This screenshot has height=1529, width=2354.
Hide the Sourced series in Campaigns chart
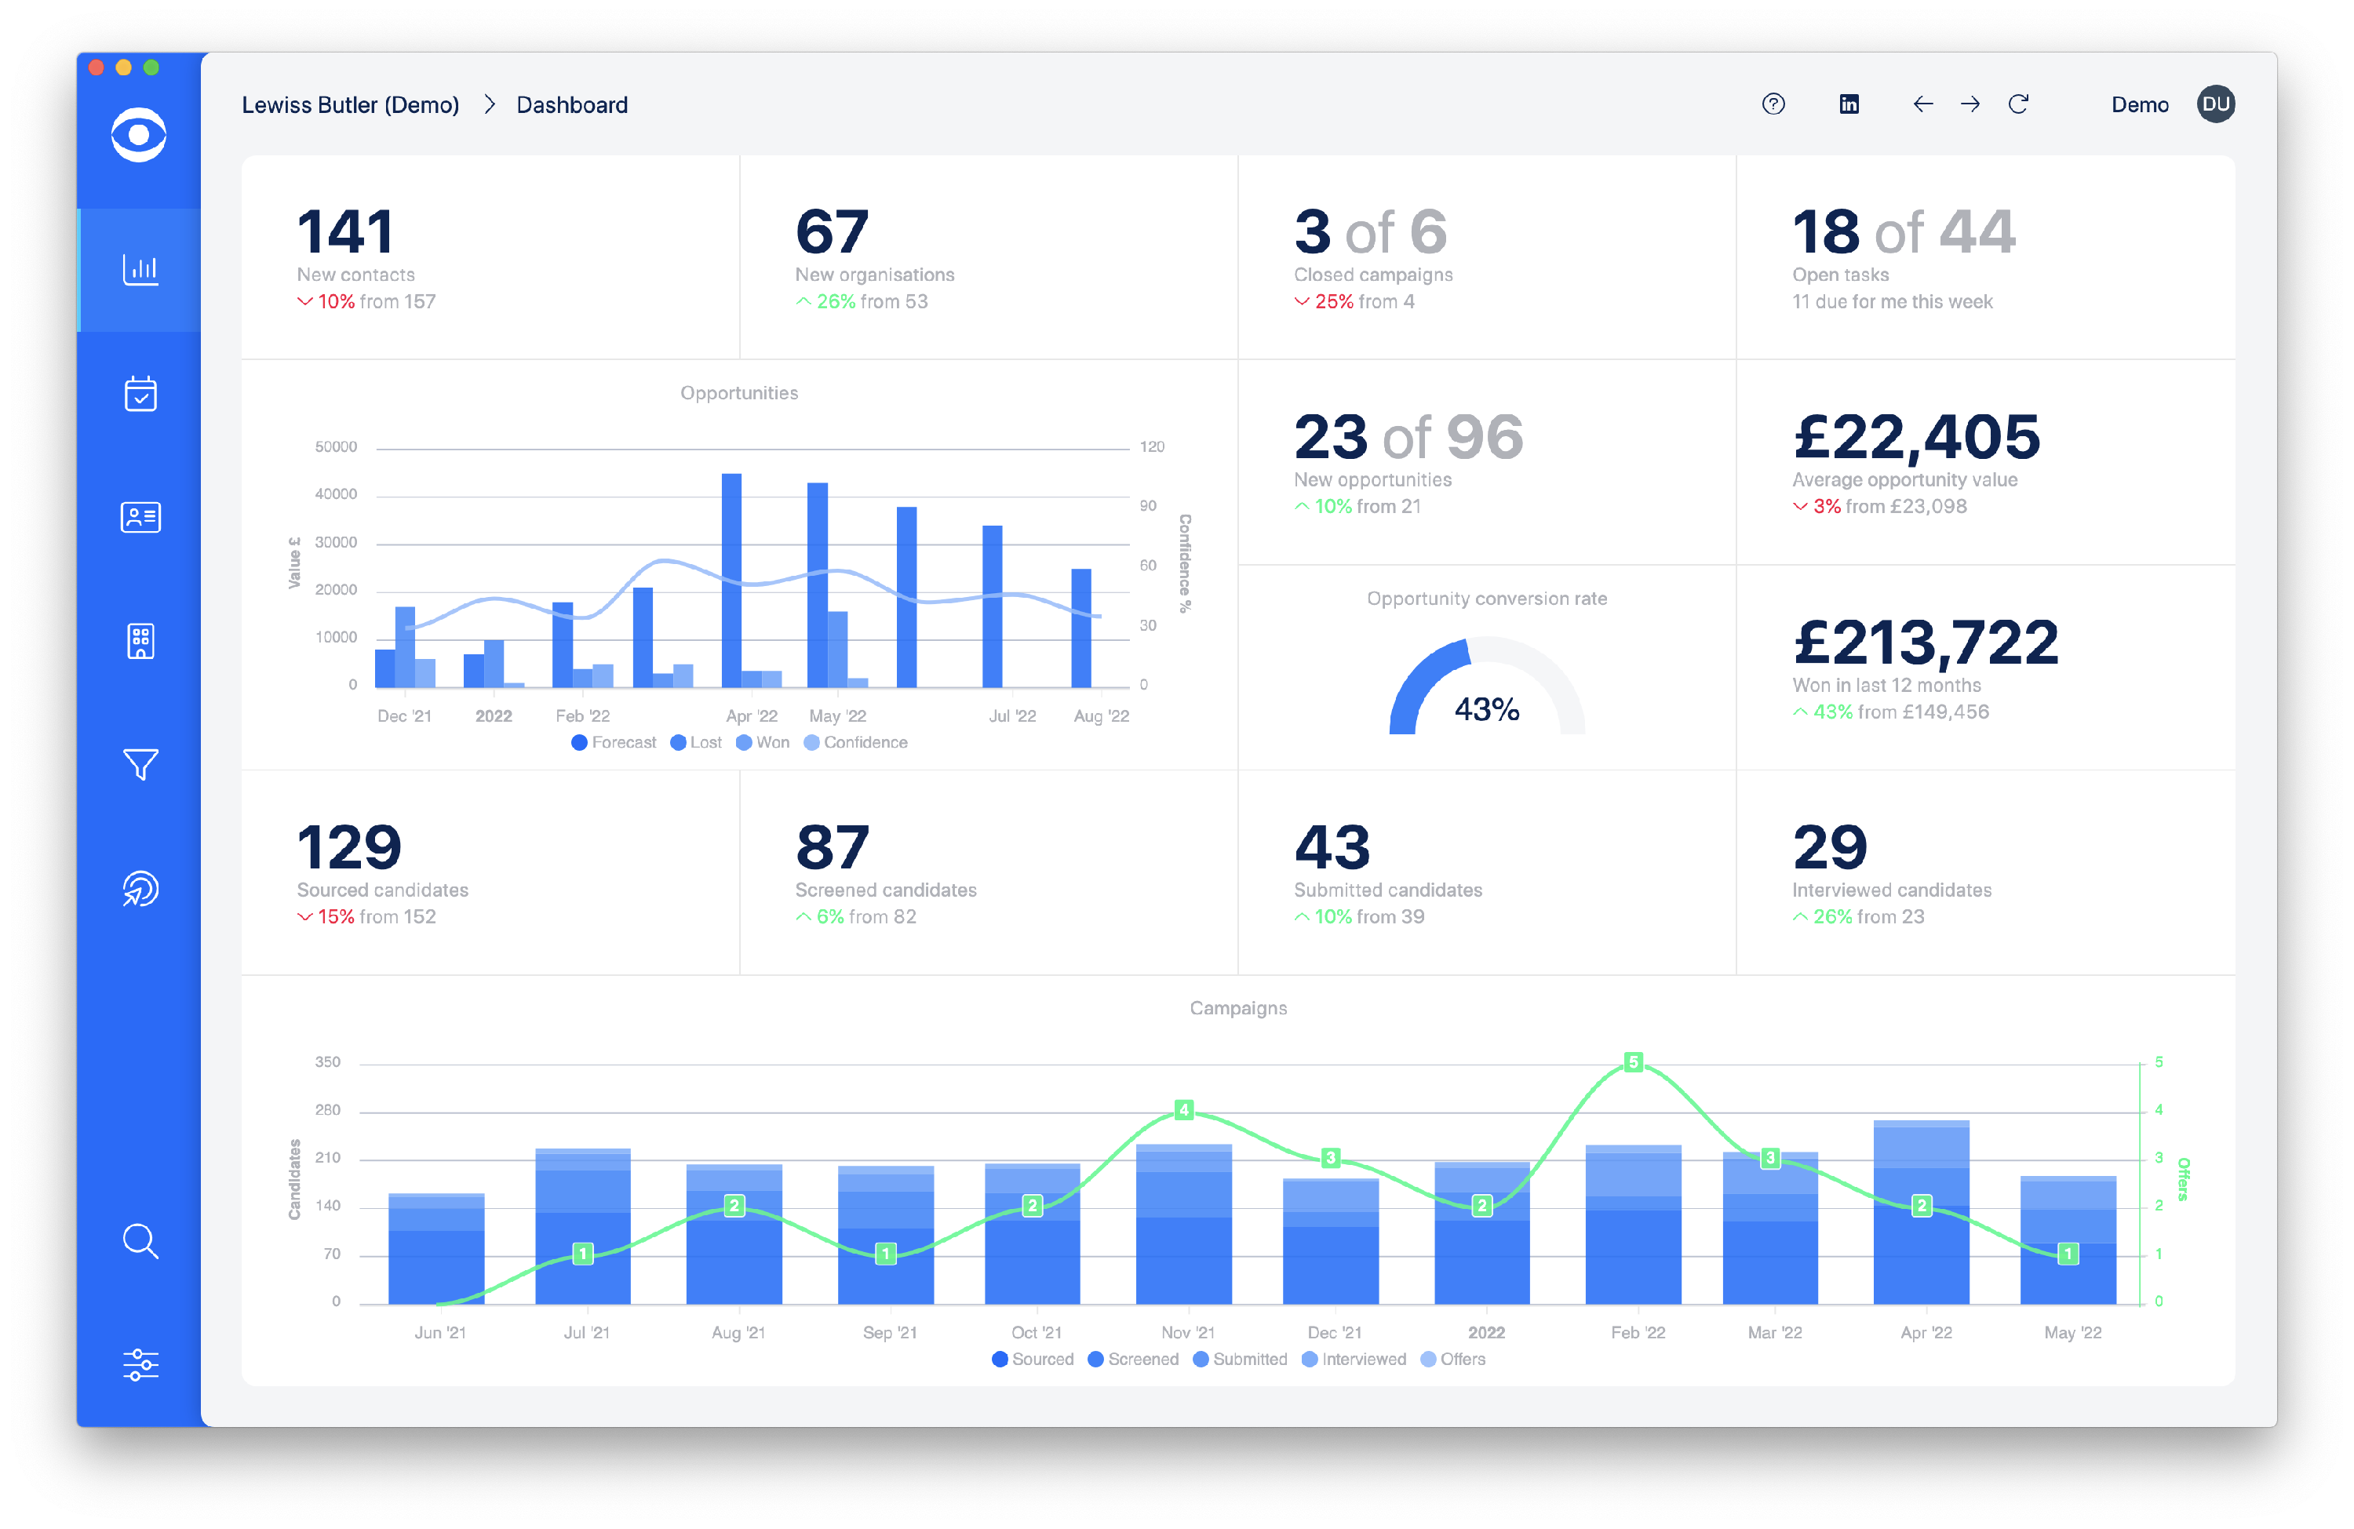[1033, 1359]
